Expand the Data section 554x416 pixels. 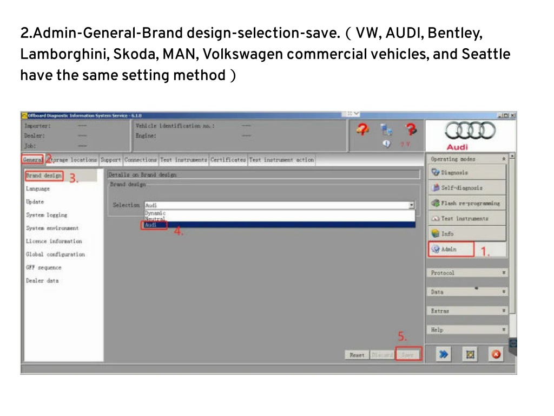[x=467, y=292]
